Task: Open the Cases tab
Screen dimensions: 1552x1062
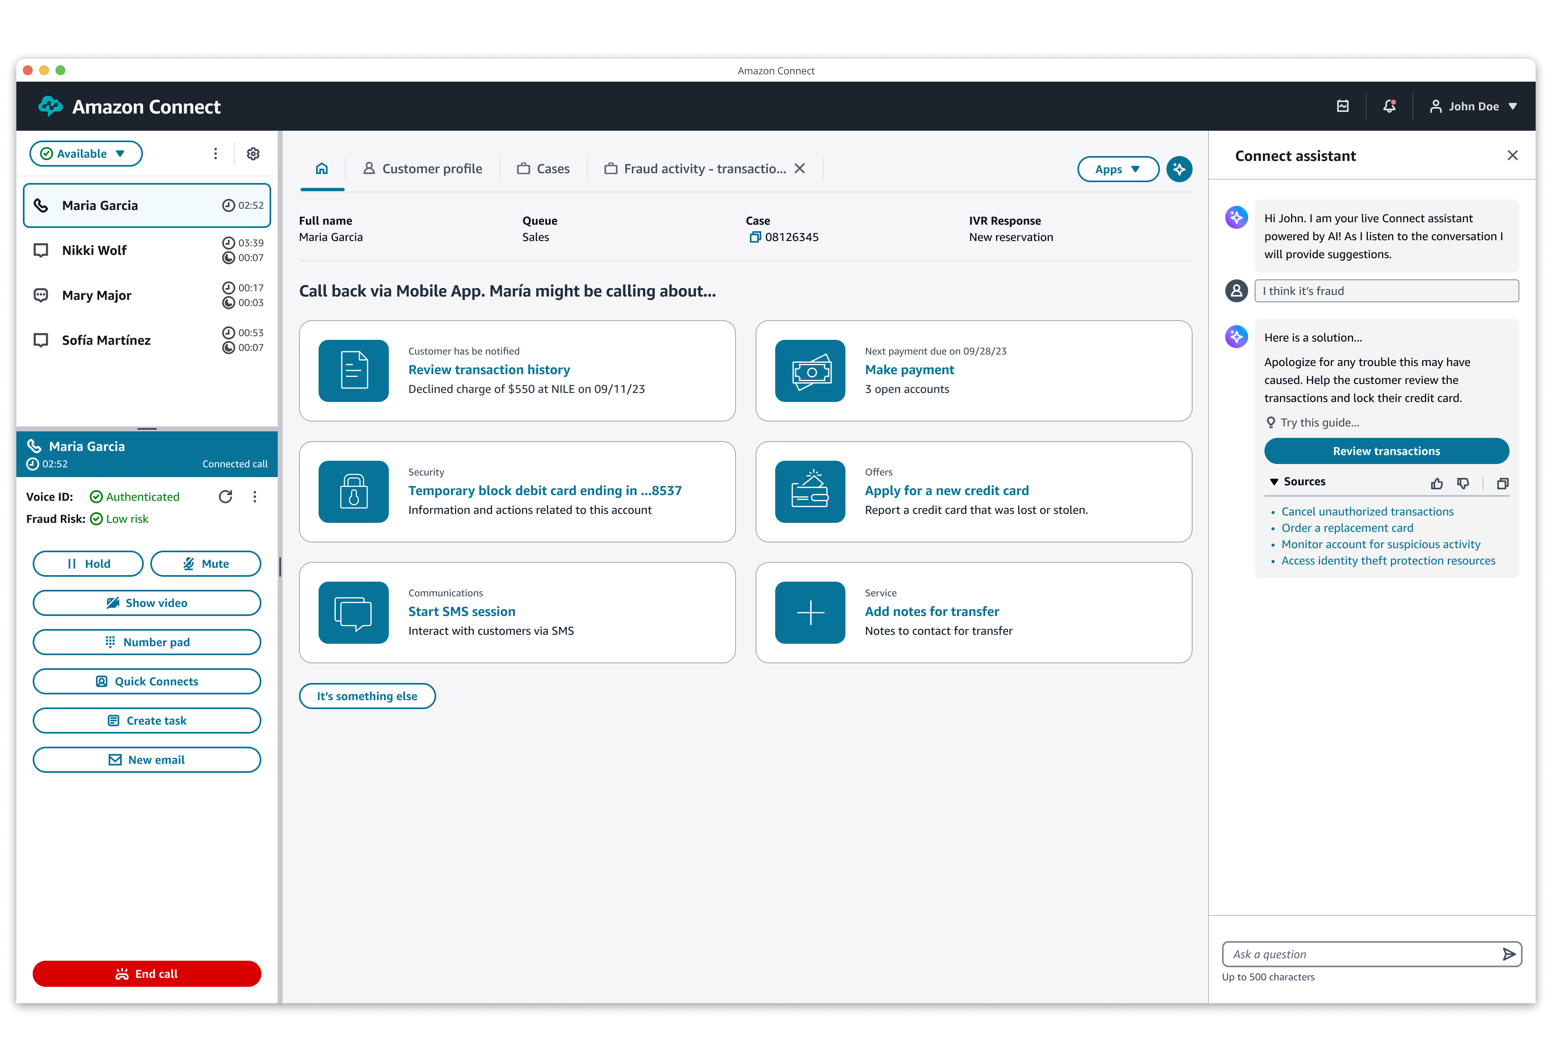Action: click(x=544, y=169)
